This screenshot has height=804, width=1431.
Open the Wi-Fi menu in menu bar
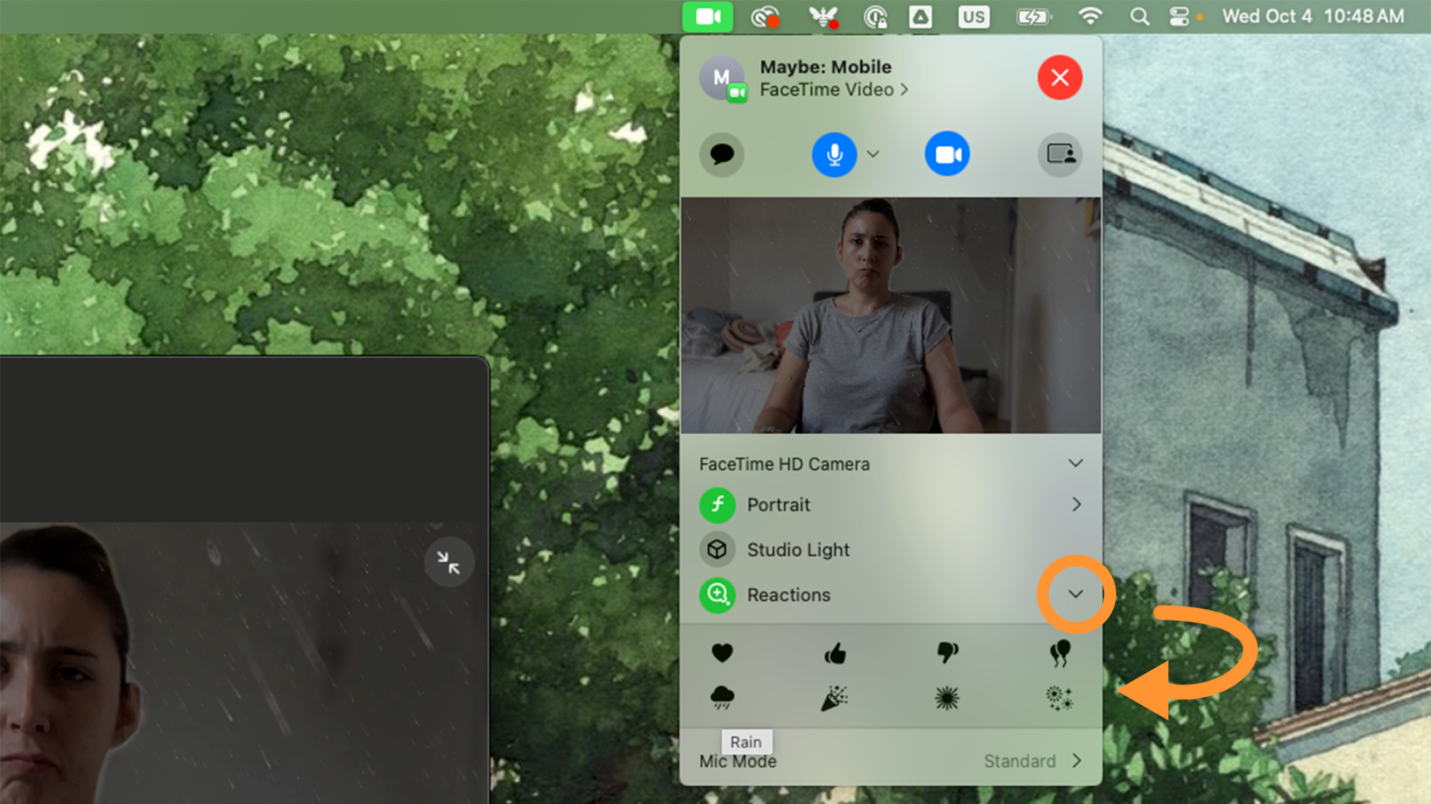[1090, 16]
